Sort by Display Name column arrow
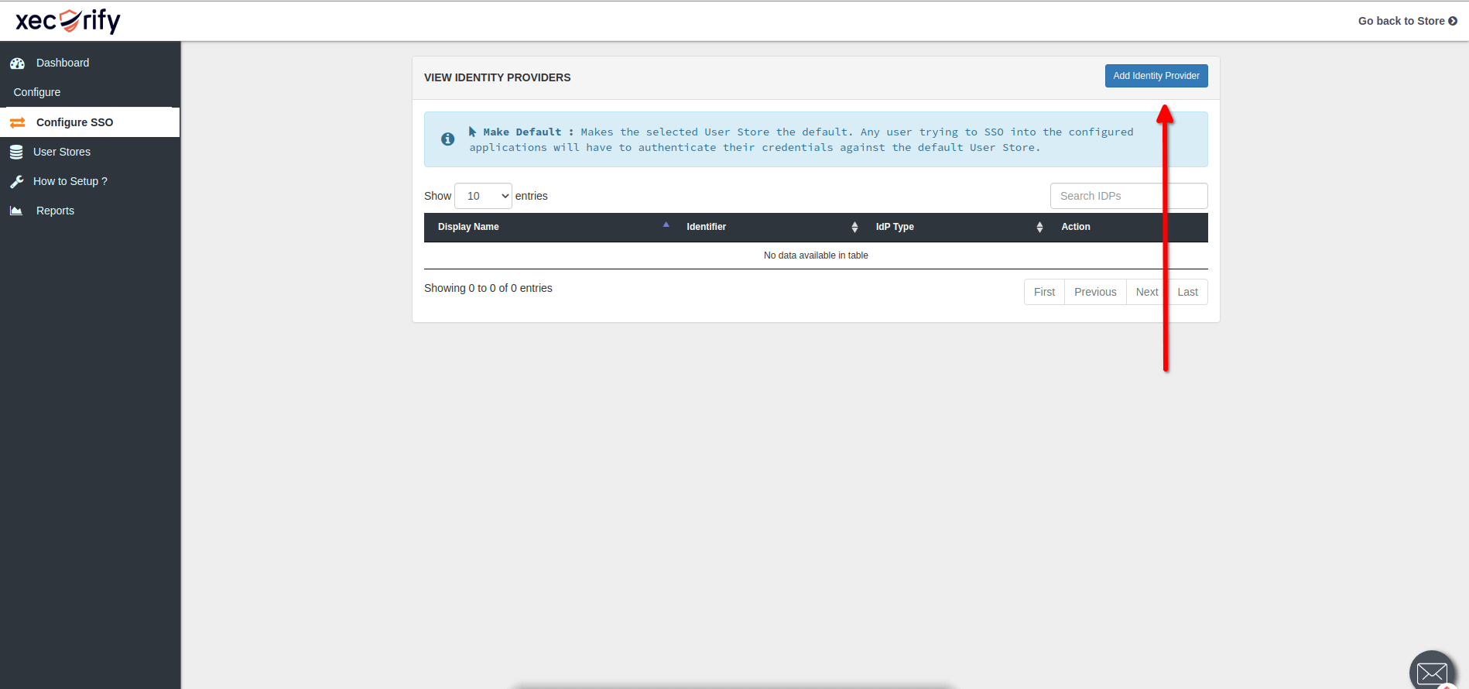This screenshot has height=689, width=1469. coord(666,225)
